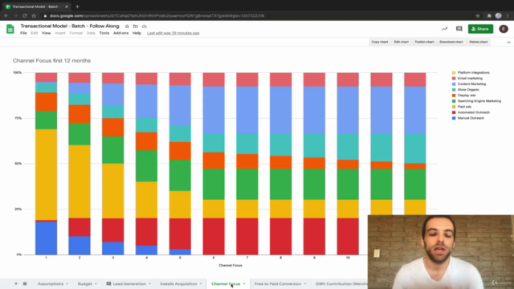Open browser extensions puzzle icon
Image resolution: width=514 pixels, height=289 pixels.
tap(489, 16)
